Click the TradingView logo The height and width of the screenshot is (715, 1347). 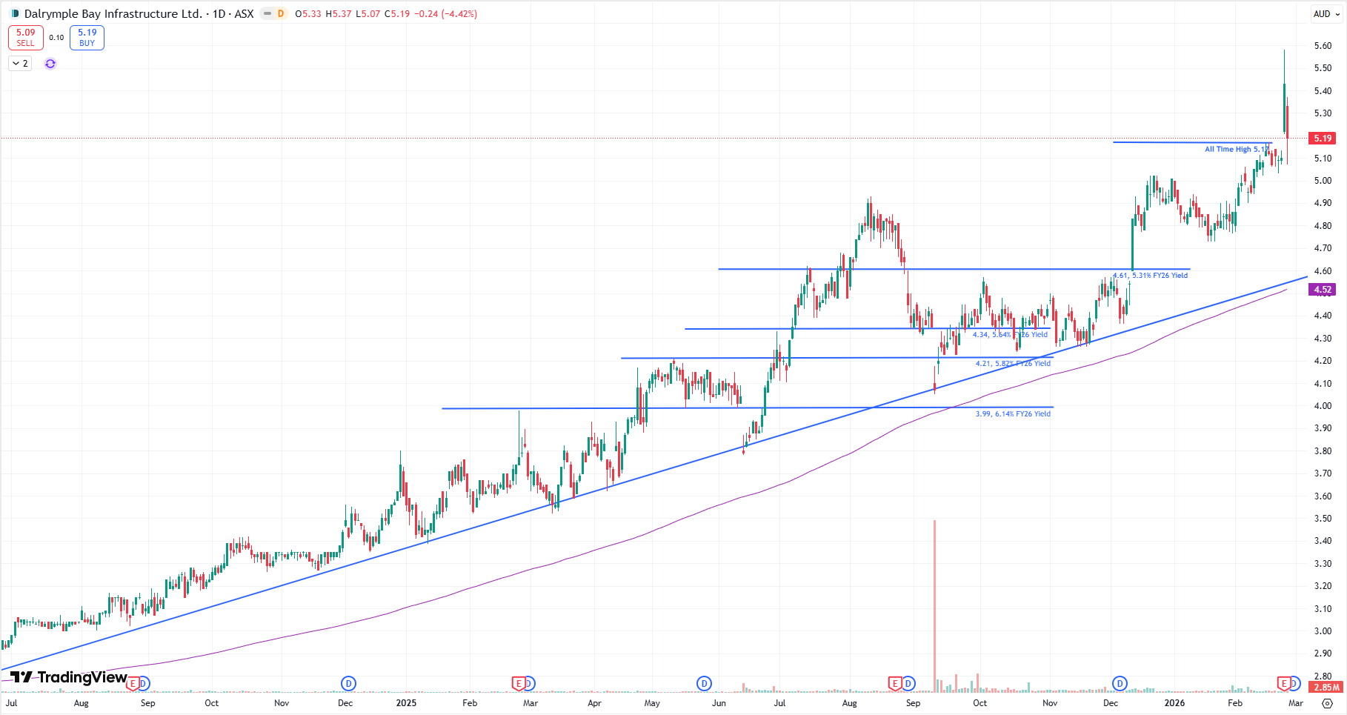pyautogui.click(x=68, y=677)
